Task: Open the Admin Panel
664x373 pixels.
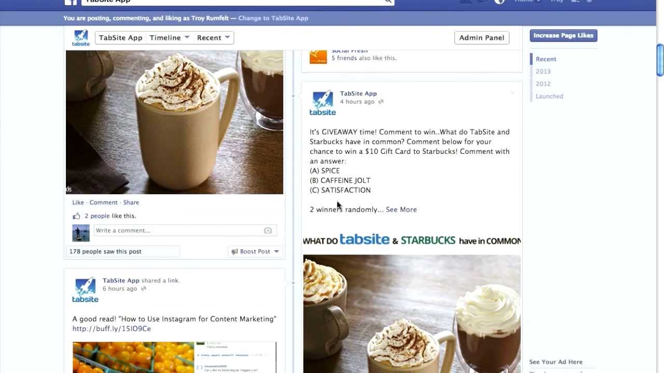Action: click(481, 37)
